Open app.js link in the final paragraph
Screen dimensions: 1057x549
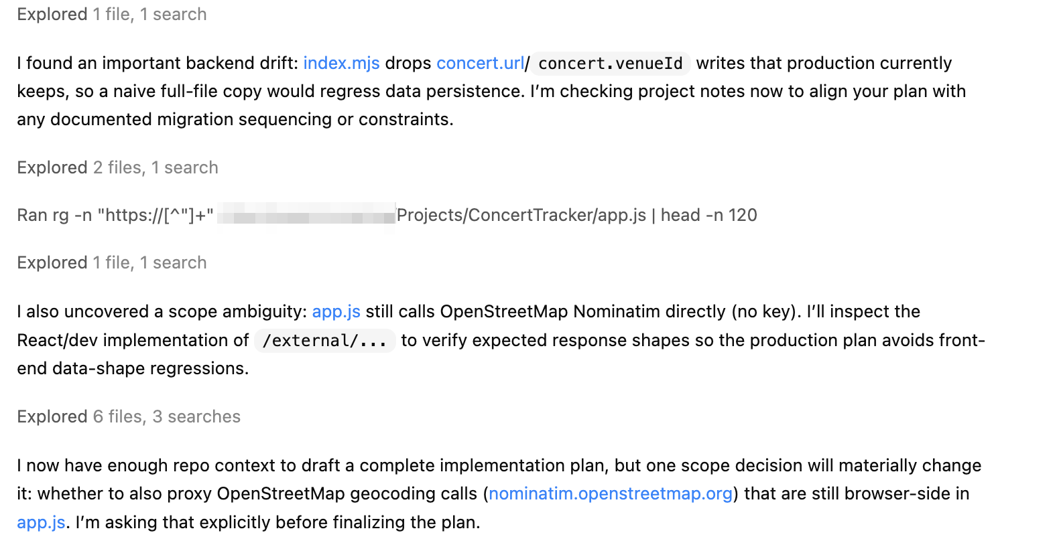click(x=41, y=522)
